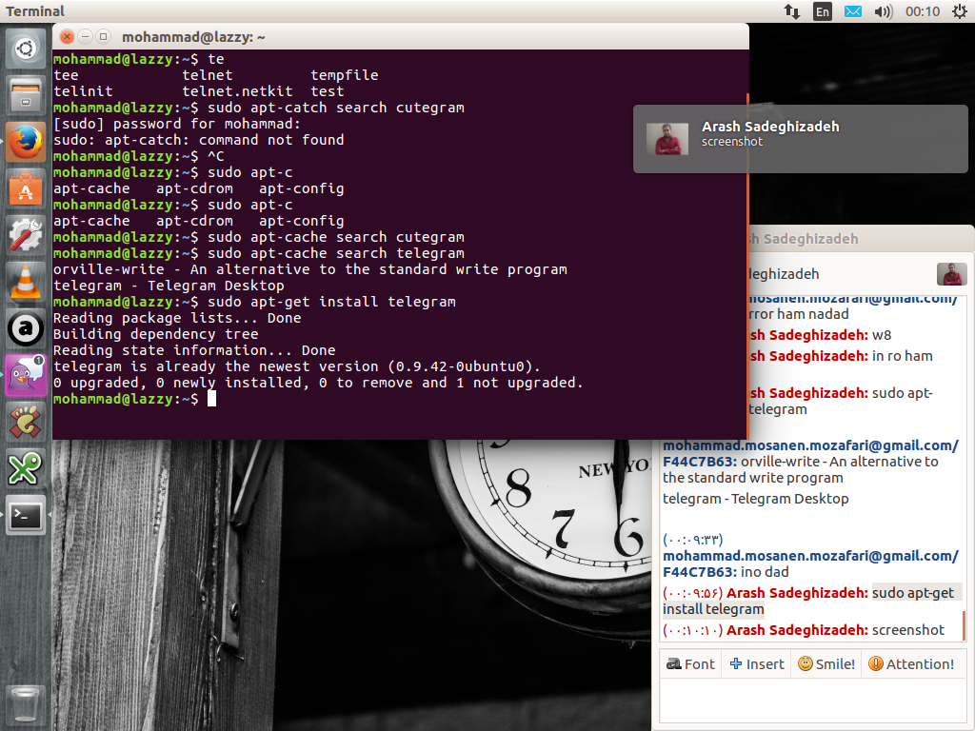Click 'ino dad' message in chat
Screen dimensions: 975x731
765,572
